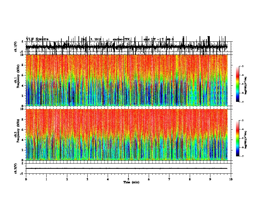
Task: Click the 2 kHz tick label of ch.2 spectrogram
Action: tap(23, 150)
